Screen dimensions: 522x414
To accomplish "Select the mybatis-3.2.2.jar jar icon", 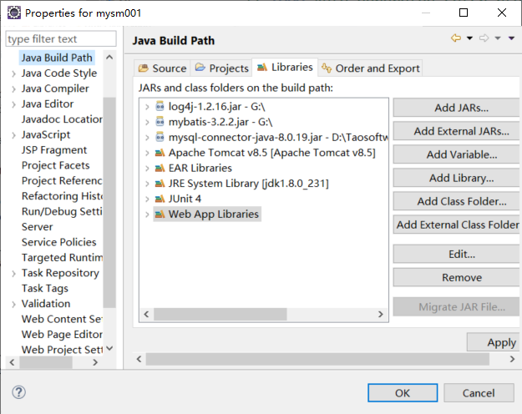I will 160,122.
